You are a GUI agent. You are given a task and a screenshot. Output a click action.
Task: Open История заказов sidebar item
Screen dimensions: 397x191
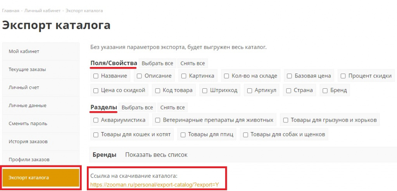28,142
